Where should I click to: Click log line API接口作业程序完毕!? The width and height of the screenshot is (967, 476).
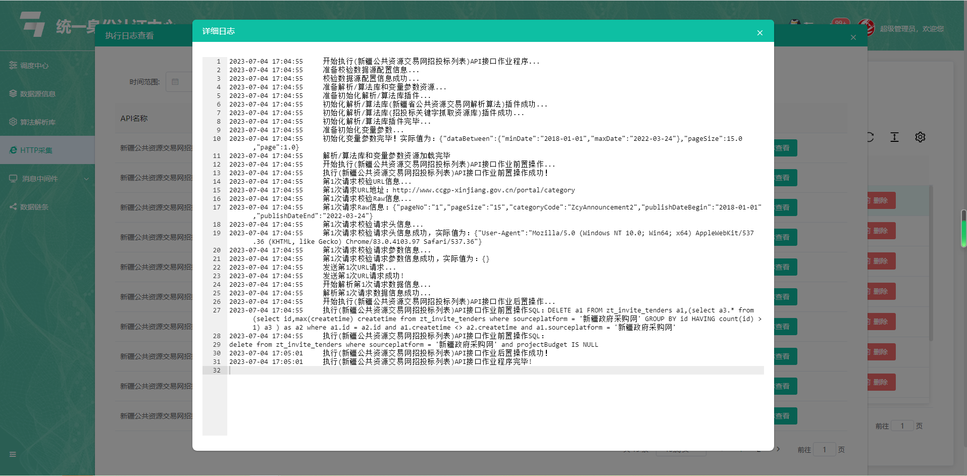pos(428,362)
